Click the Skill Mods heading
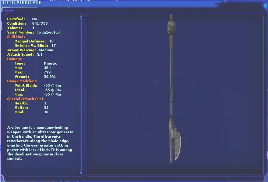The image size is (268, 182). click(16, 37)
